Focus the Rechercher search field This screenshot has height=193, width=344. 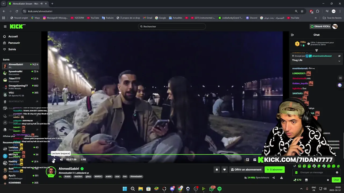[x=172, y=27]
